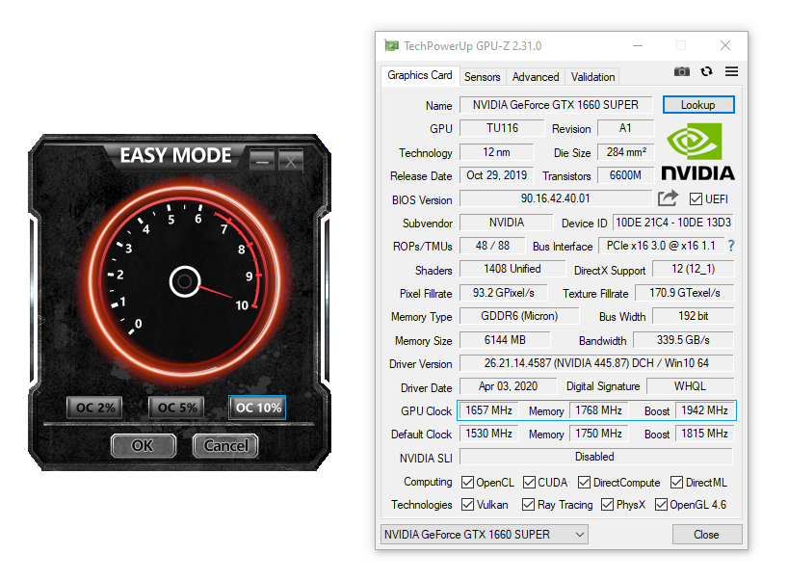
Task: Click the Revision A1 value
Action: tap(625, 128)
